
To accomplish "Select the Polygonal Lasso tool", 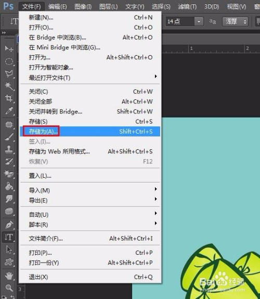I will pos(9,73).
